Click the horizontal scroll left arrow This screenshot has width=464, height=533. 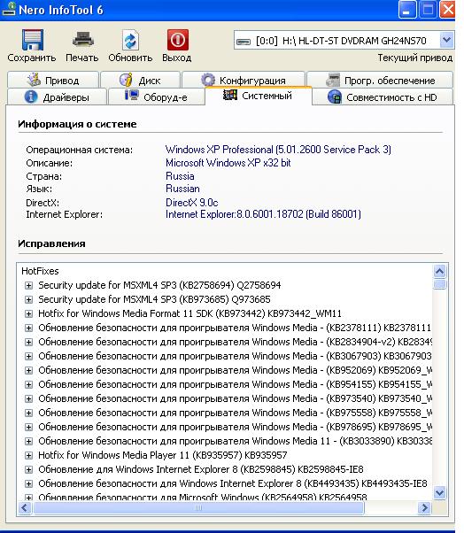click(x=25, y=508)
